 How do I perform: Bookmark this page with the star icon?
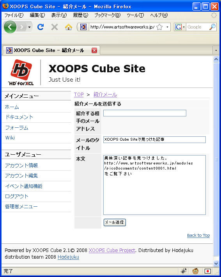tap(159, 27)
